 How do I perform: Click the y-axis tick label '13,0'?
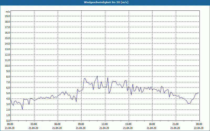[8, 49]
